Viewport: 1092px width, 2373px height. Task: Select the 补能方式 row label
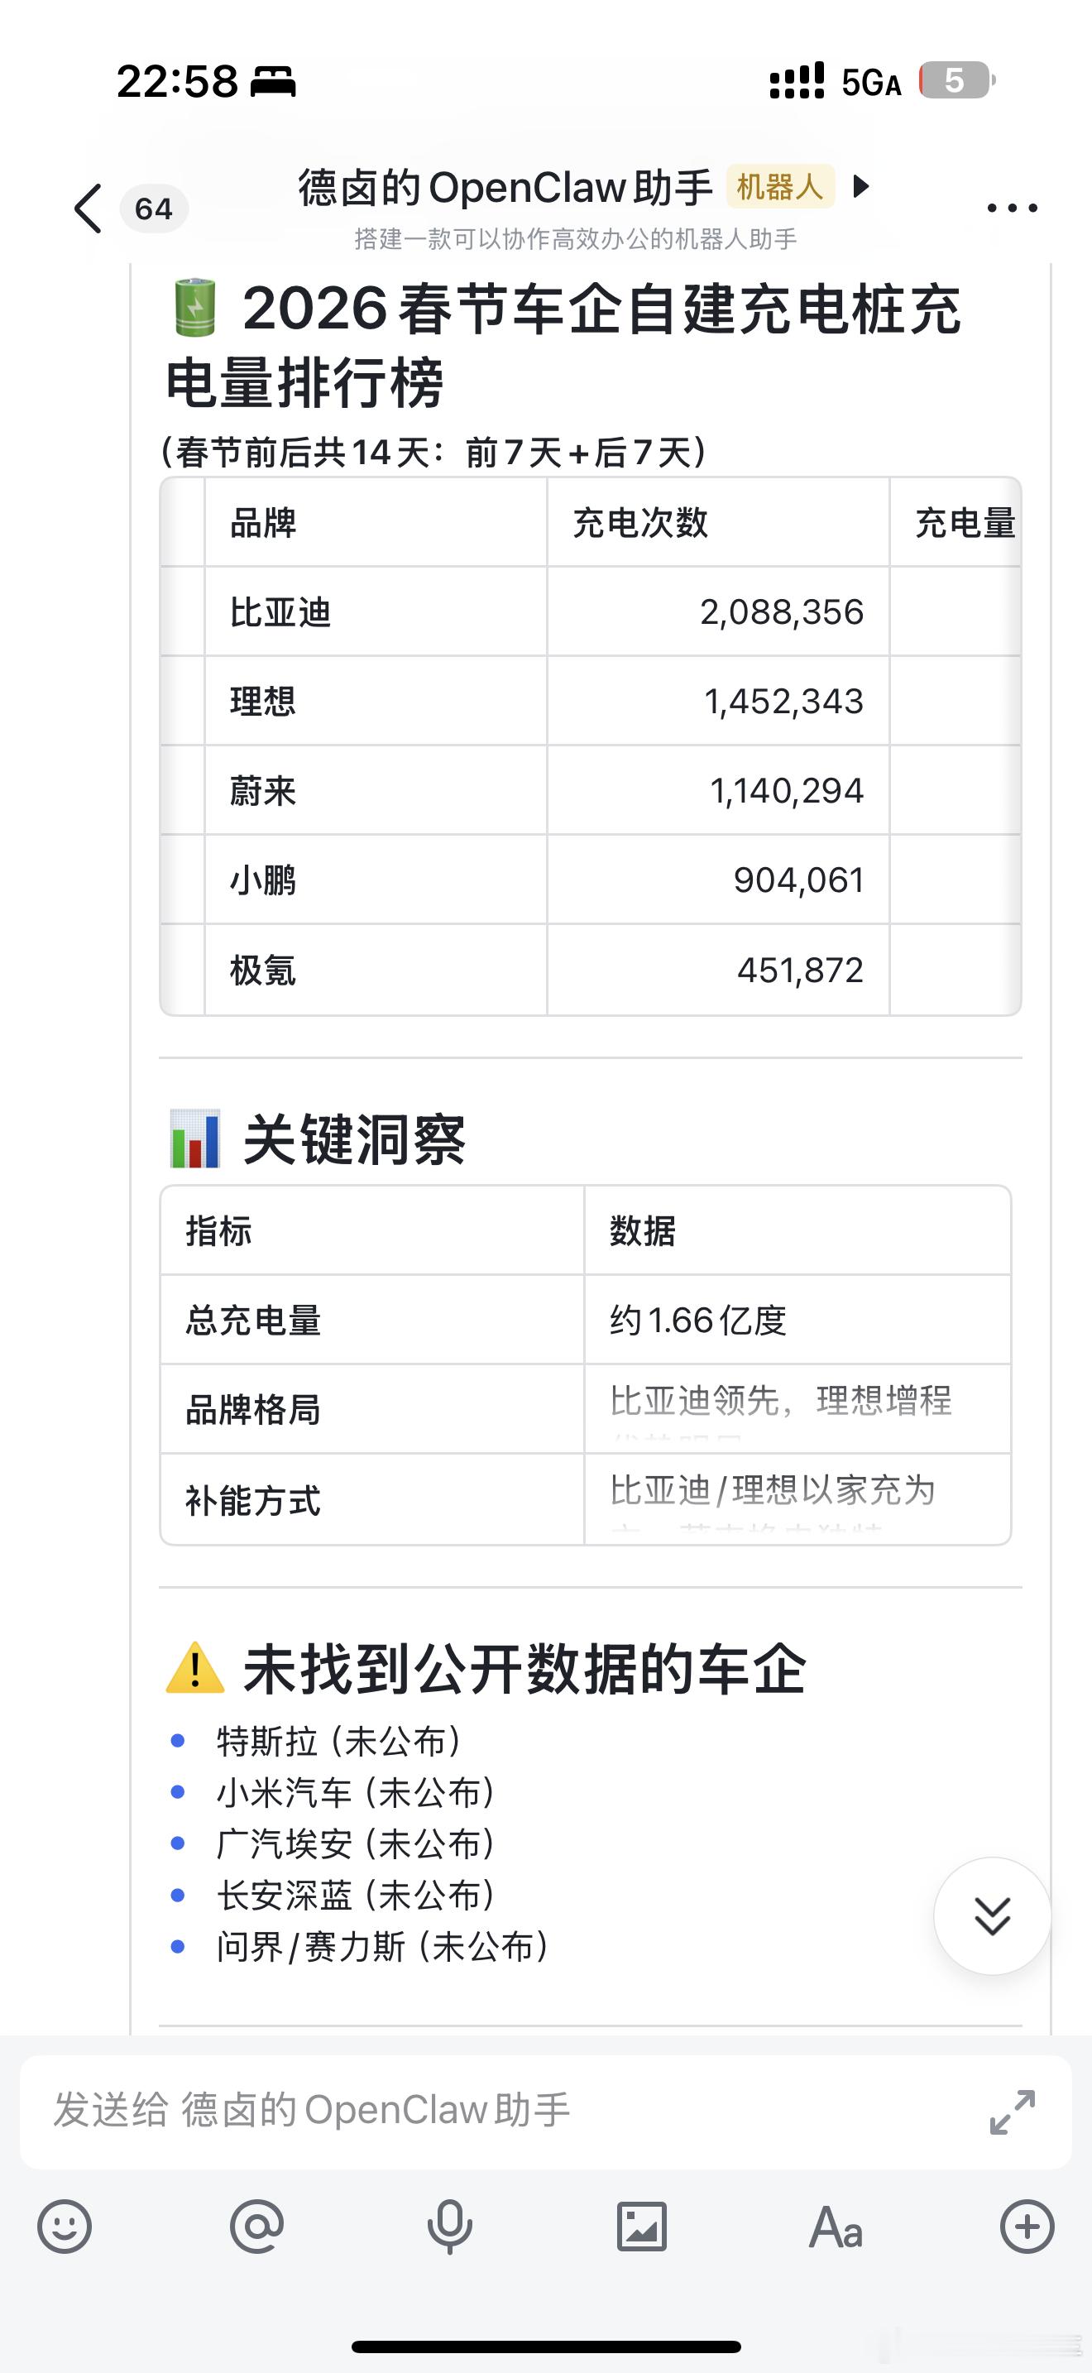372,1500
